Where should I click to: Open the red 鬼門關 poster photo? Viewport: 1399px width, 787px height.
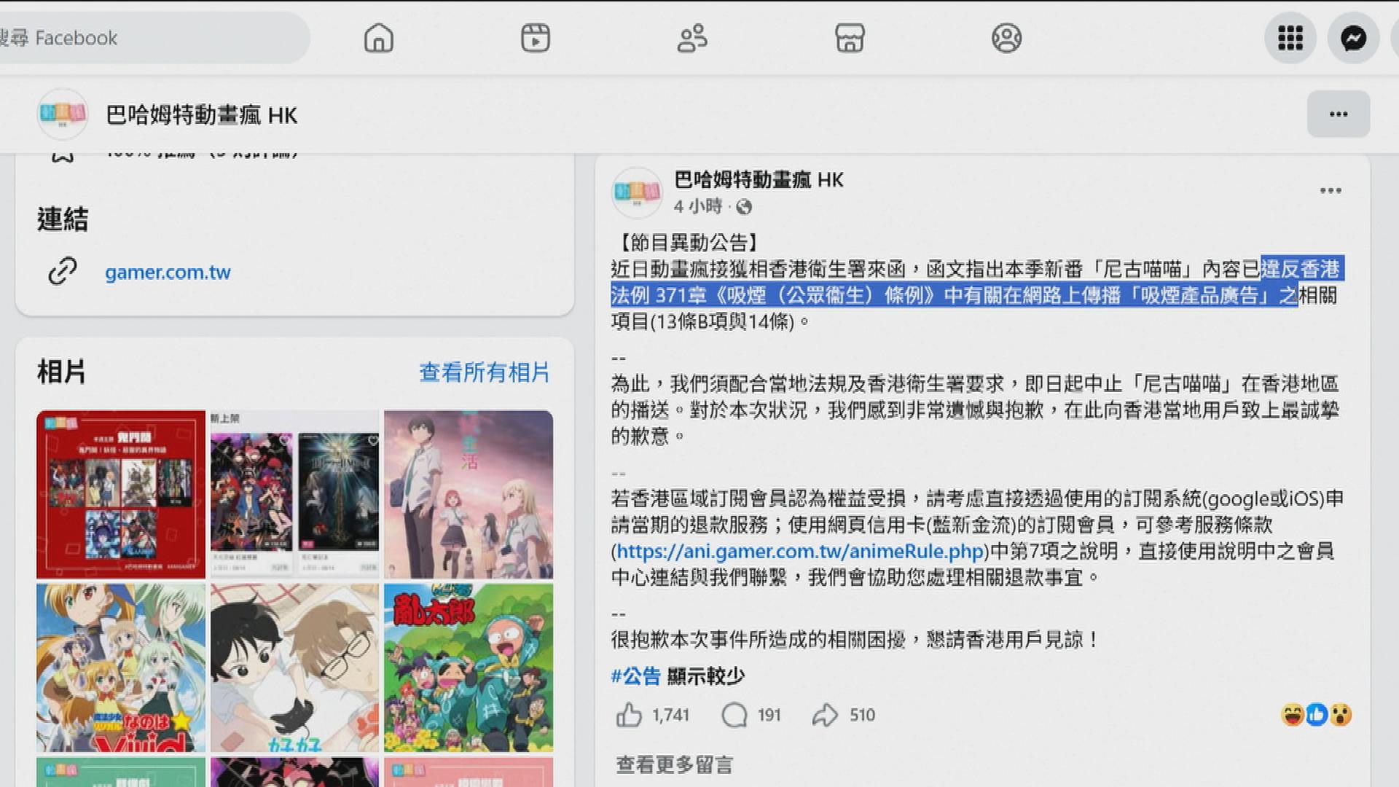[x=121, y=494]
